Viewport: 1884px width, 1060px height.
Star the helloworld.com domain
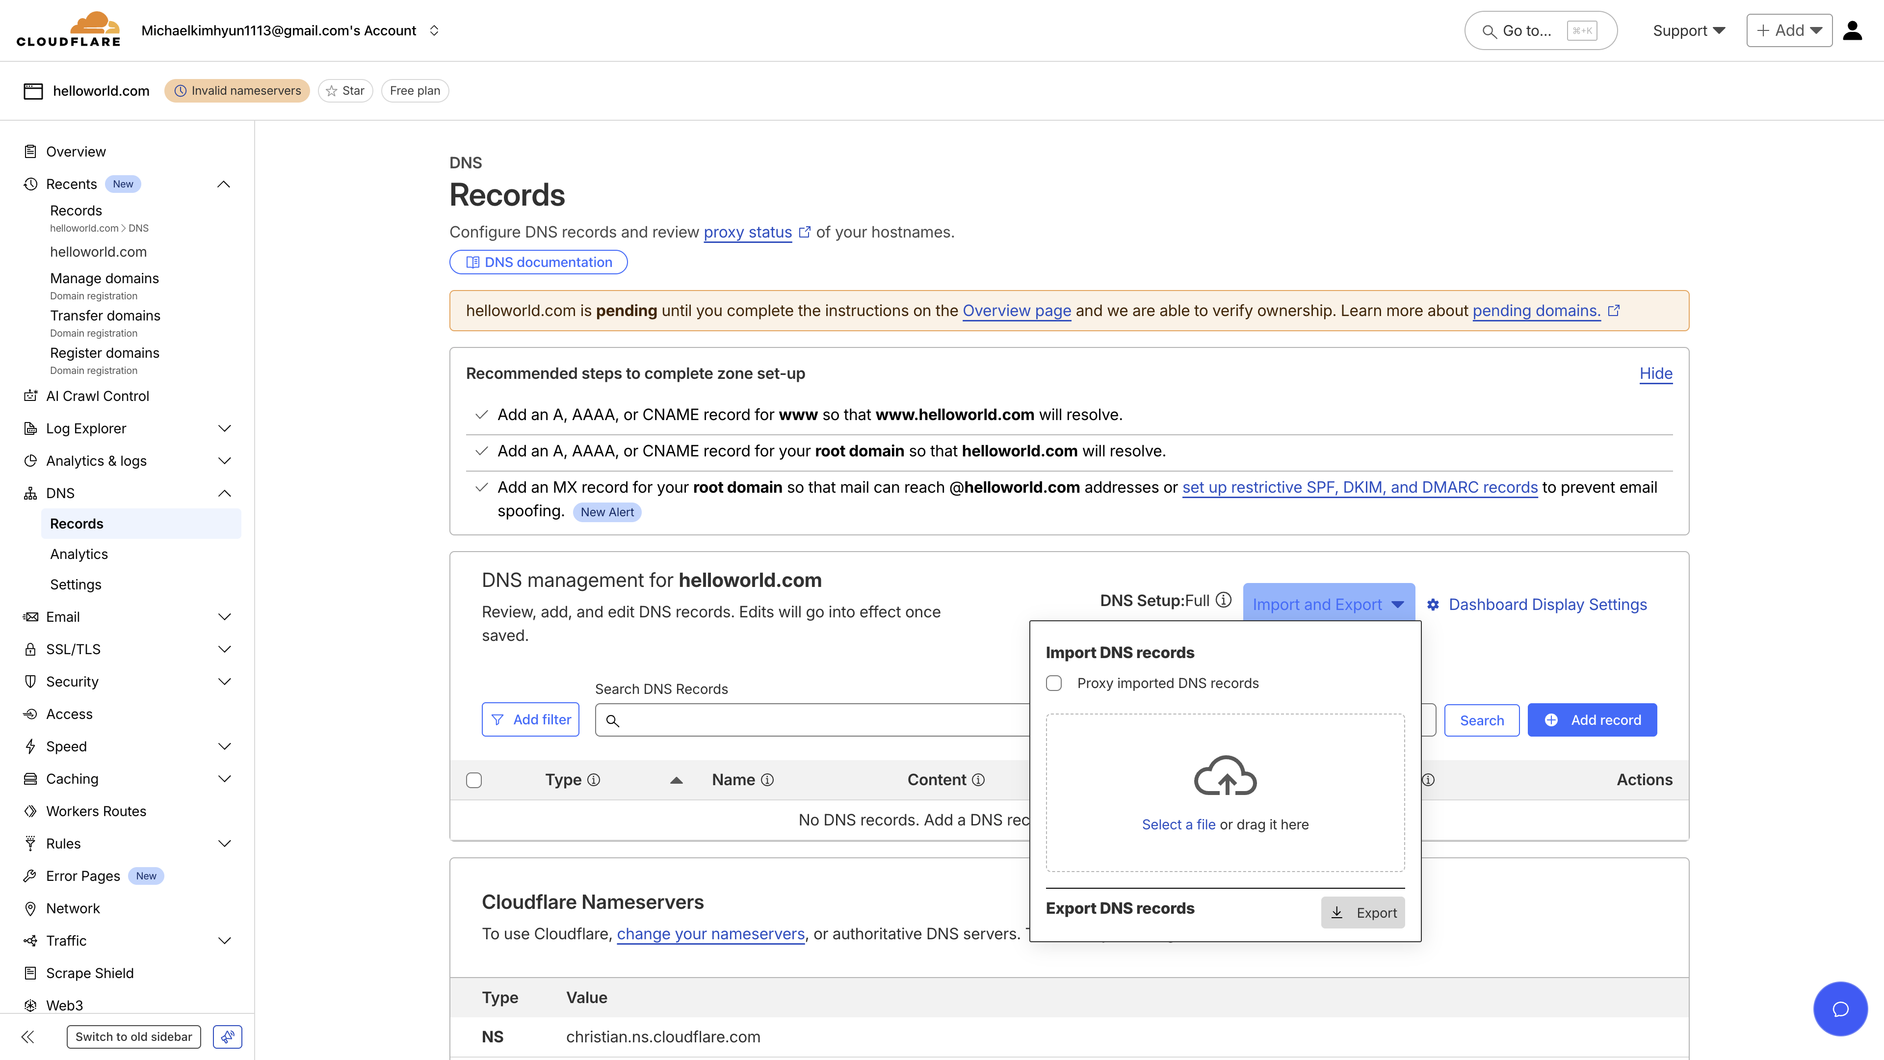click(345, 90)
